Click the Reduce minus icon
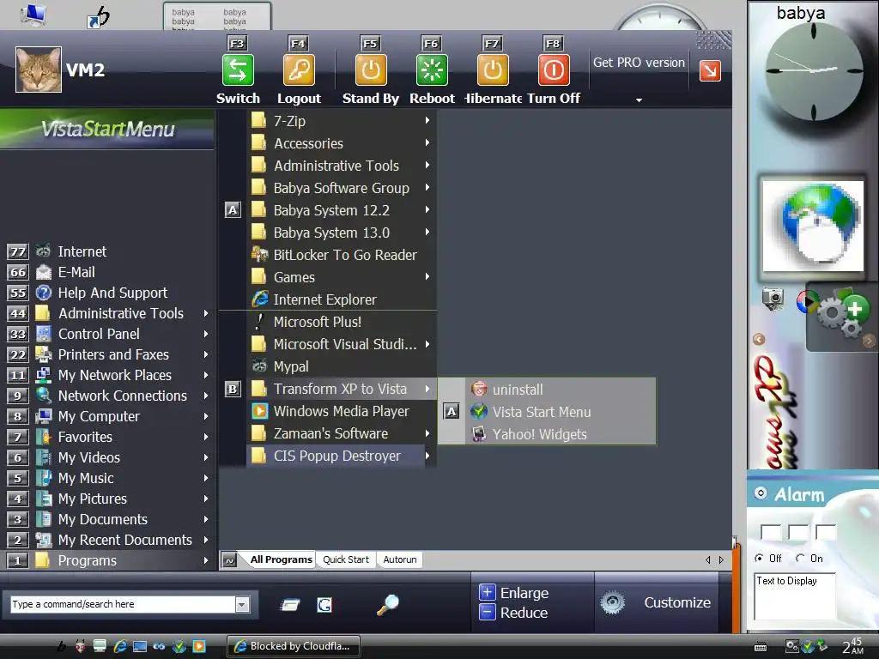The width and height of the screenshot is (879, 659). 488,612
